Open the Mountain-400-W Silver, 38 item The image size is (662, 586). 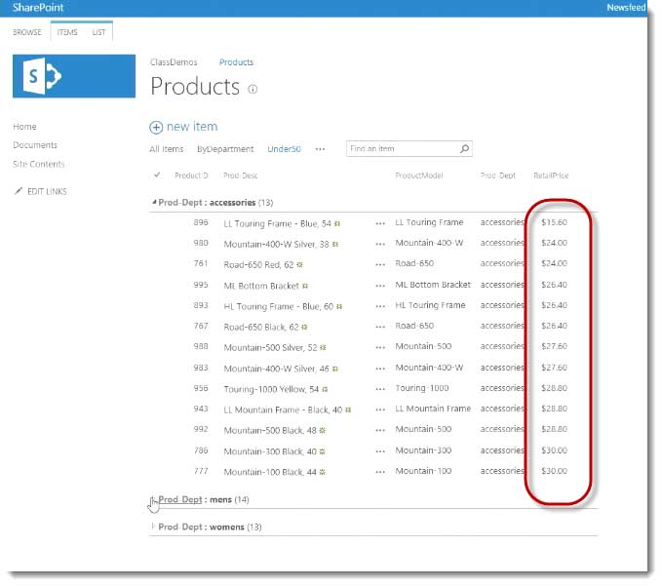click(x=276, y=245)
